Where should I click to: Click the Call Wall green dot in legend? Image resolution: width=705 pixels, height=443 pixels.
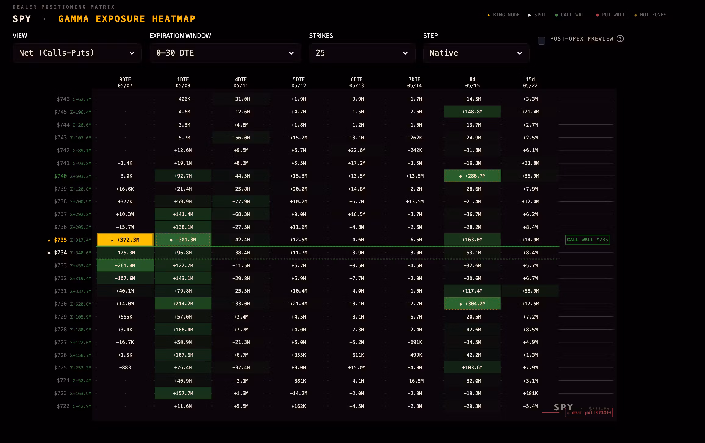tap(556, 15)
